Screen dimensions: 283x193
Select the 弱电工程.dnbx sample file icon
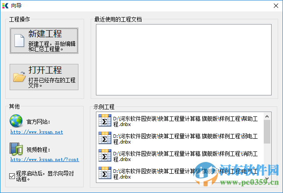pos(105,138)
